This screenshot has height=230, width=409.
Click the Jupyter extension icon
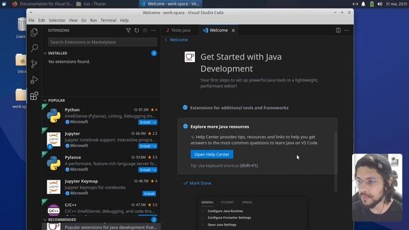click(54, 139)
